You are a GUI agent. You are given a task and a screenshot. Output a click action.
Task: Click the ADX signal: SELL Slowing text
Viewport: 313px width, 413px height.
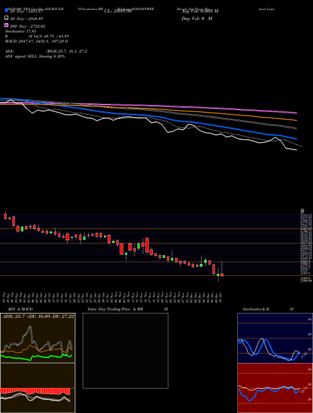35,56
